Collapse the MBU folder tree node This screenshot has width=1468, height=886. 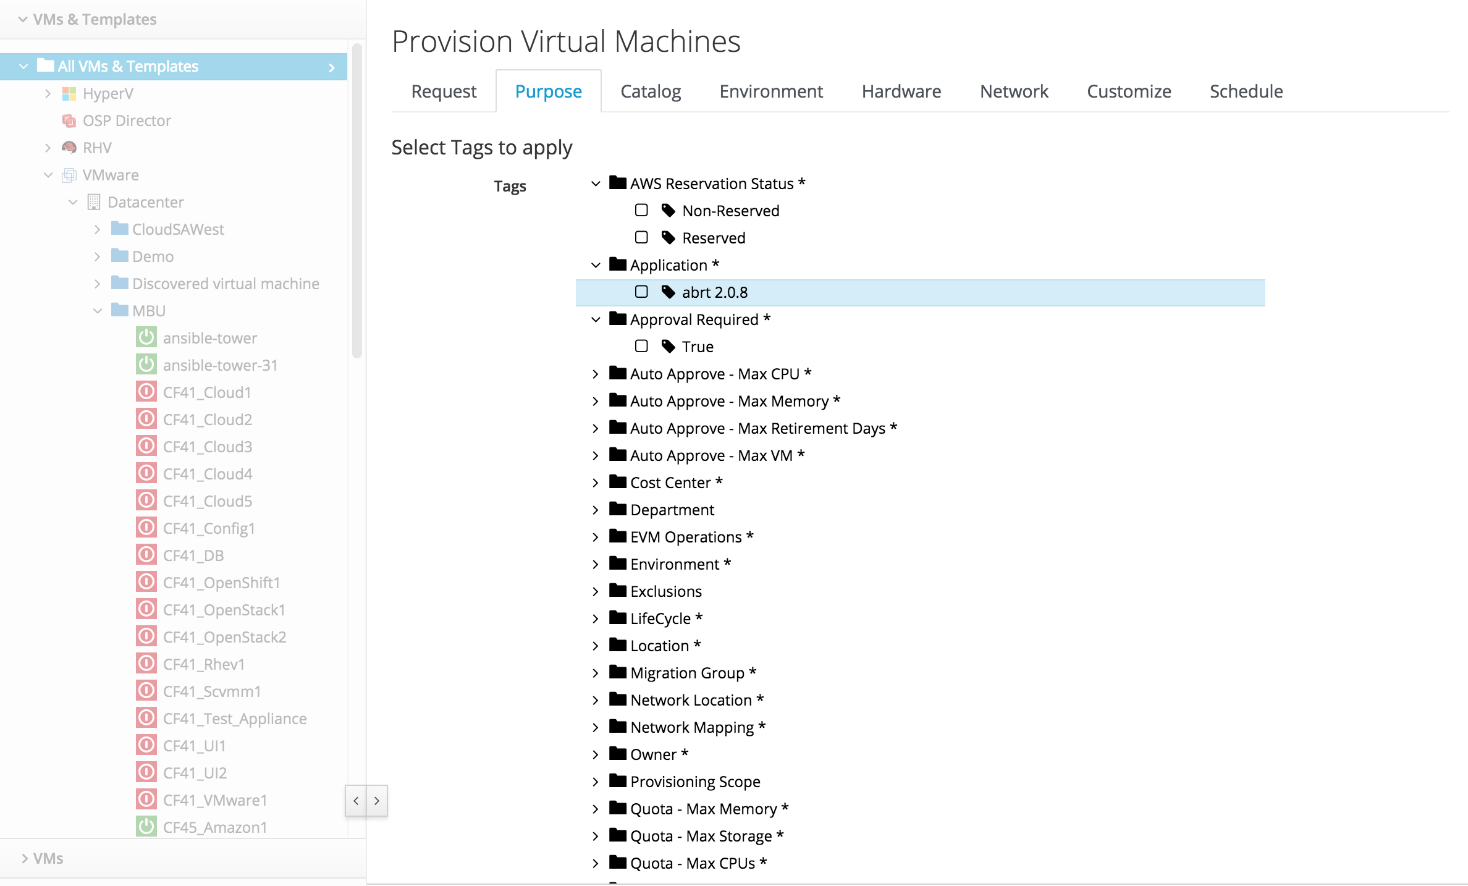coord(98,311)
